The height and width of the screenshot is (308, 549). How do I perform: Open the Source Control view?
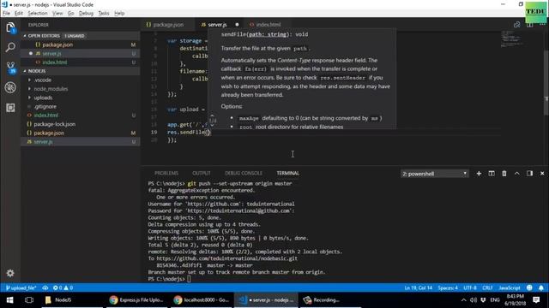coord(10,68)
